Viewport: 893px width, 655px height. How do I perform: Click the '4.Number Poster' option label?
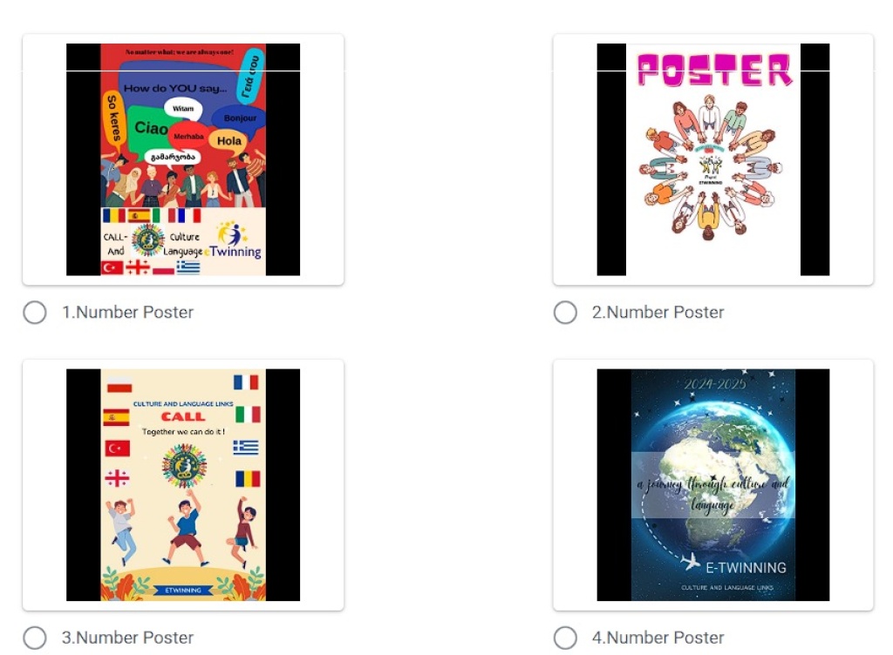pyautogui.click(x=658, y=638)
